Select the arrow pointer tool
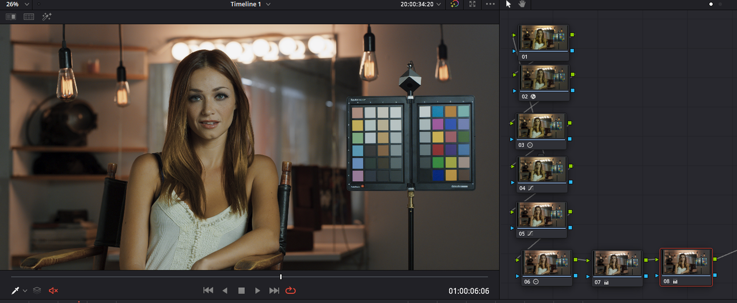 (508, 4)
